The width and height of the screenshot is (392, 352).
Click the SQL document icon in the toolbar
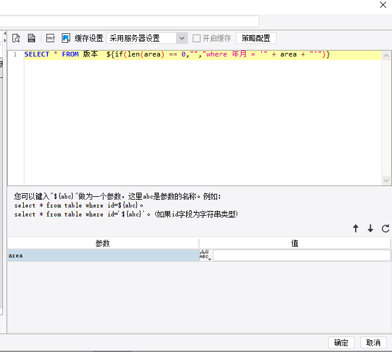coord(32,38)
